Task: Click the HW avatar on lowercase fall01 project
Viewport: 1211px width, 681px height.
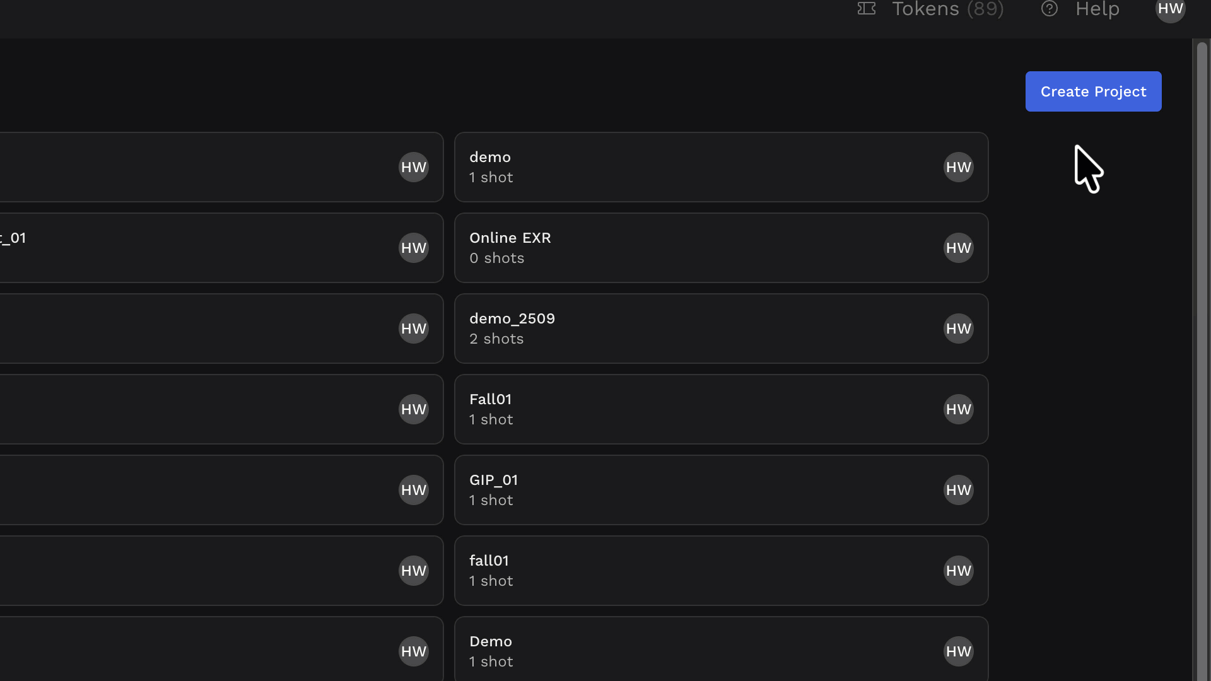Action: tap(958, 571)
